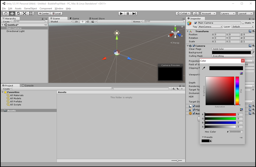
Task: Select Directional Light in Hierarchy
Action: 15,31
